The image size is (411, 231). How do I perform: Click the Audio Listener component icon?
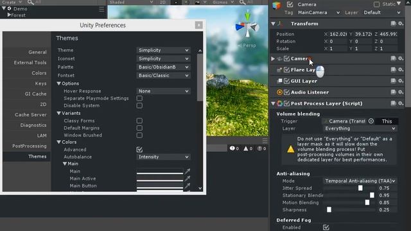[x=279, y=92]
